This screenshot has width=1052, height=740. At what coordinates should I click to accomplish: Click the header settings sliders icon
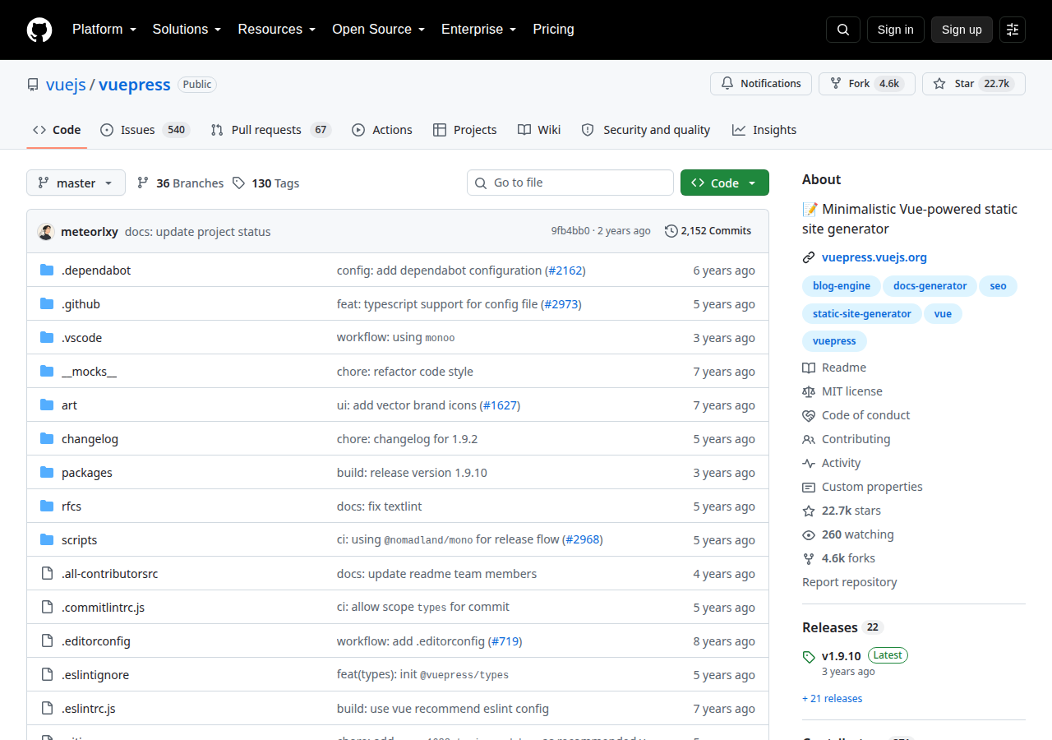coord(1013,30)
